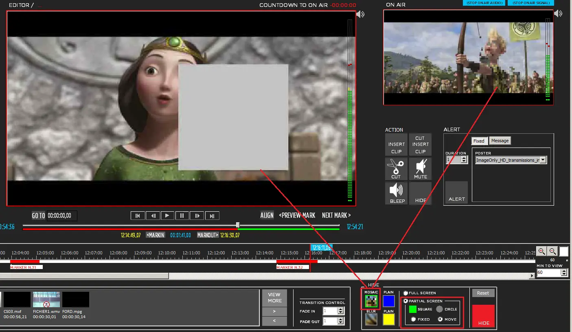Increase the Min To View value

(x=564, y=271)
